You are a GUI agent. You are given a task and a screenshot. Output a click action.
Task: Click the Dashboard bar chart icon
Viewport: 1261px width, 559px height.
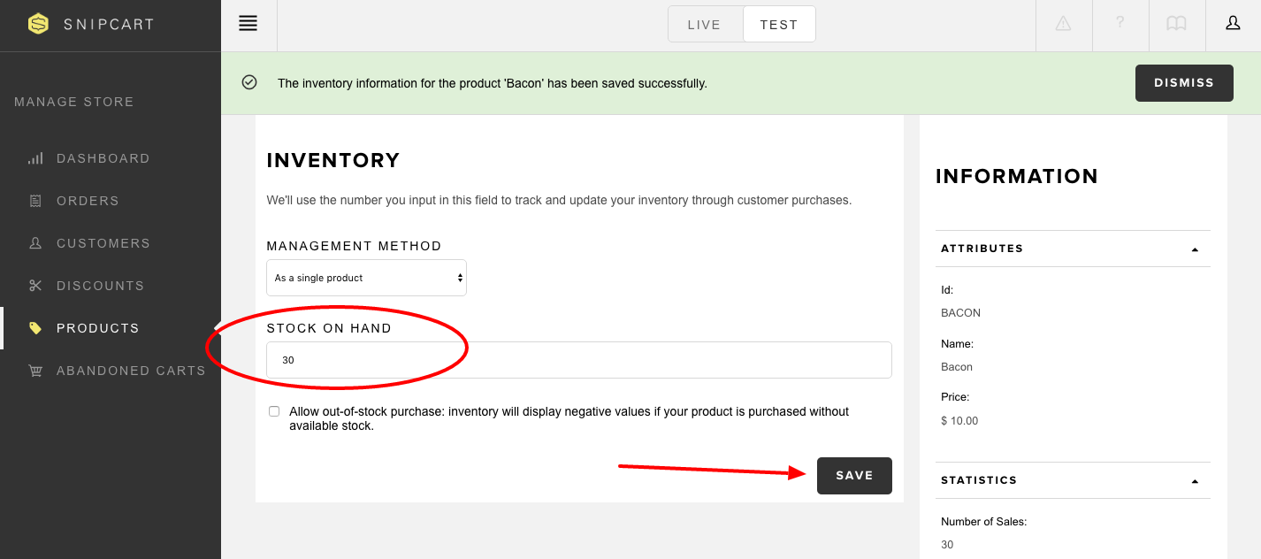(35, 158)
